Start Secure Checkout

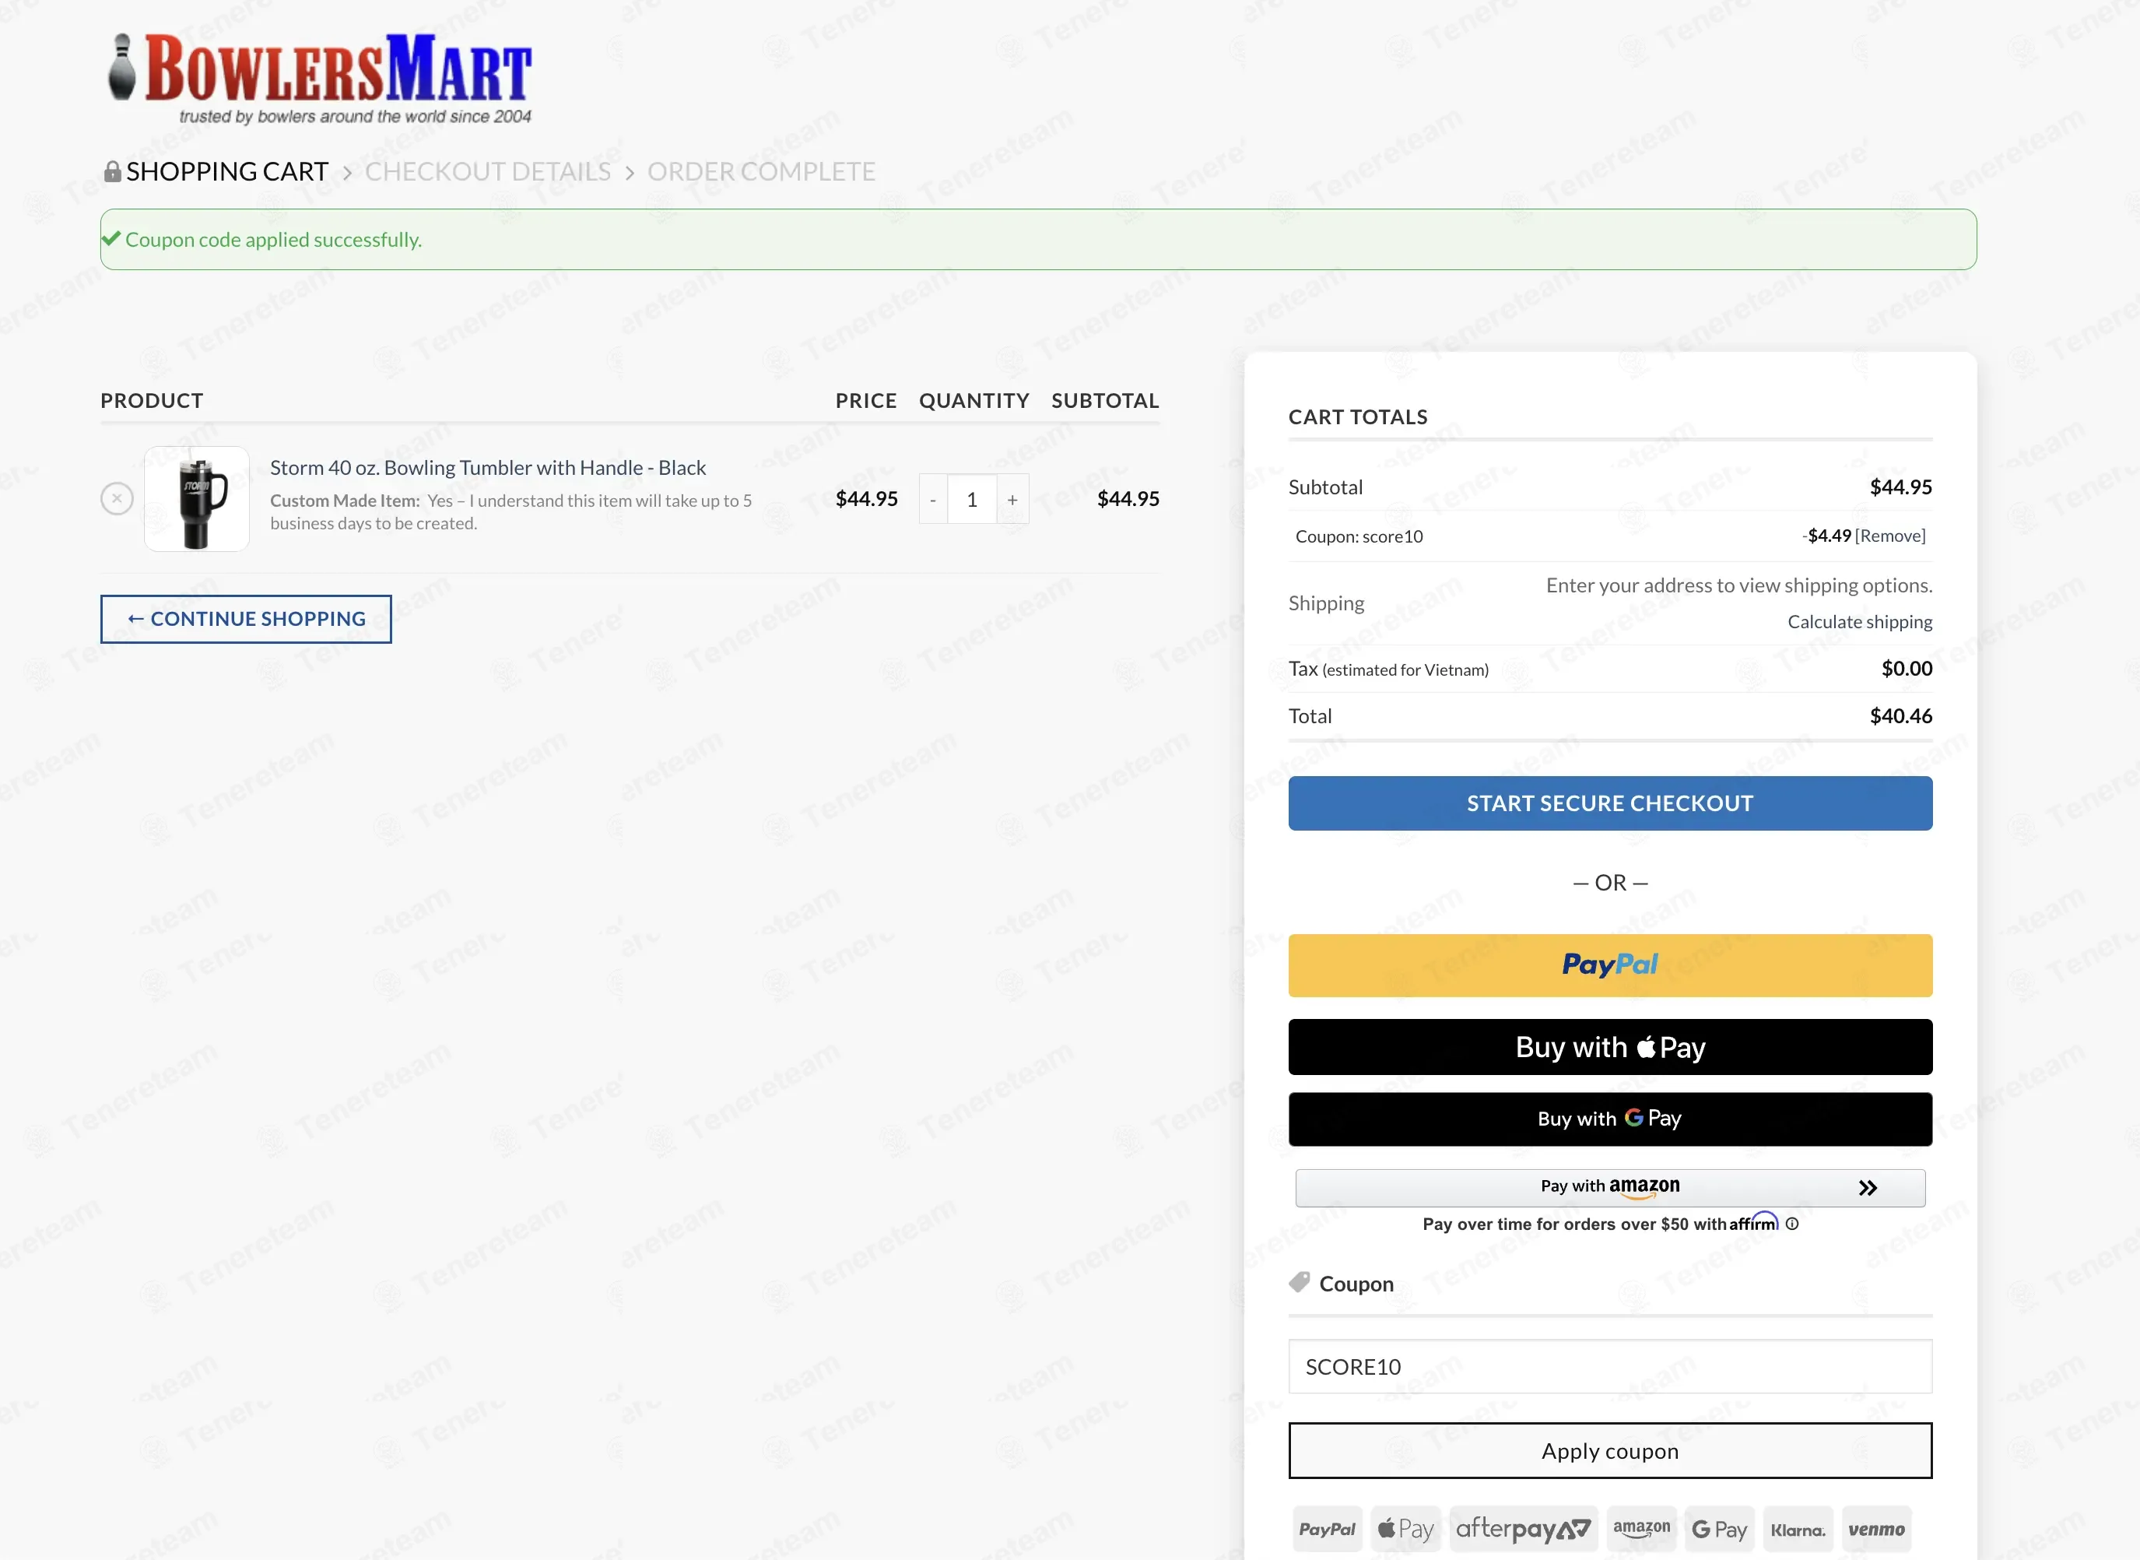(x=1609, y=803)
